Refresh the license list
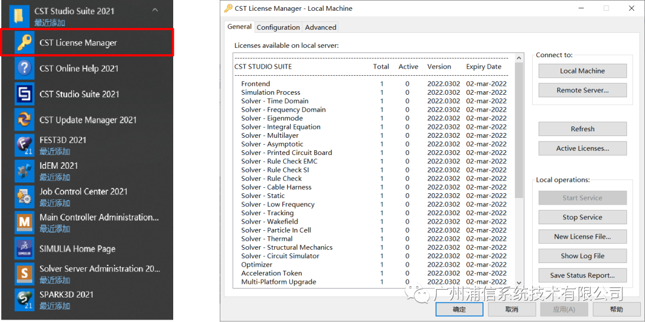Image resolution: width=645 pixels, height=322 pixels. coord(582,129)
